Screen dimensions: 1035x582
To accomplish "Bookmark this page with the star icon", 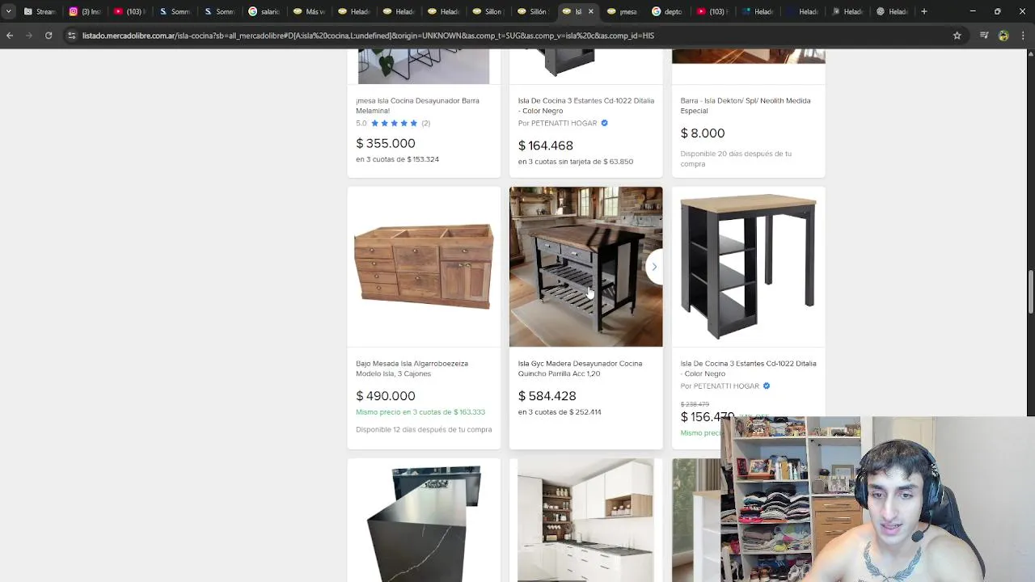I will point(957,36).
